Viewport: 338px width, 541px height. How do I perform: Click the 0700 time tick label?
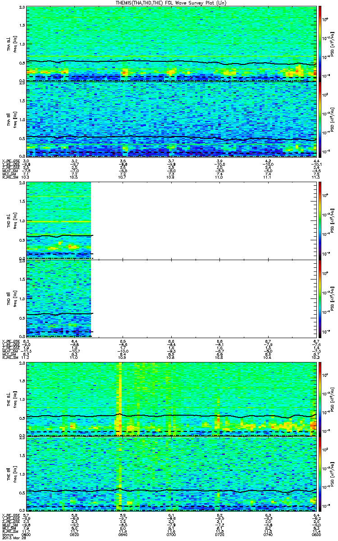click(x=171, y=535)
